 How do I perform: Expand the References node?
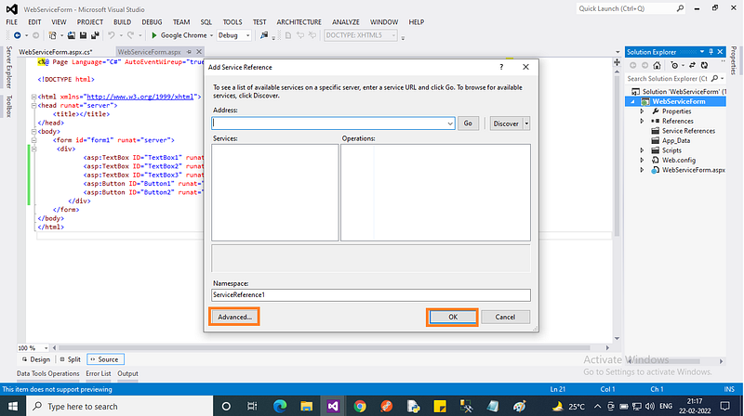[642, 122]
